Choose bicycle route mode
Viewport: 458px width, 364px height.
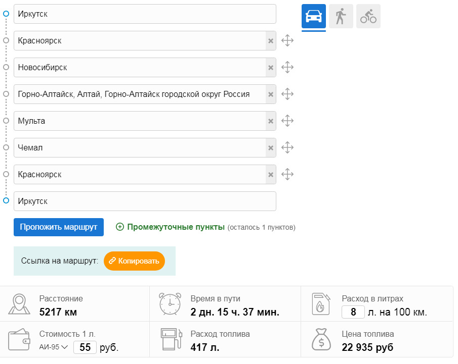pyautogui.click(x=368, y=17)
